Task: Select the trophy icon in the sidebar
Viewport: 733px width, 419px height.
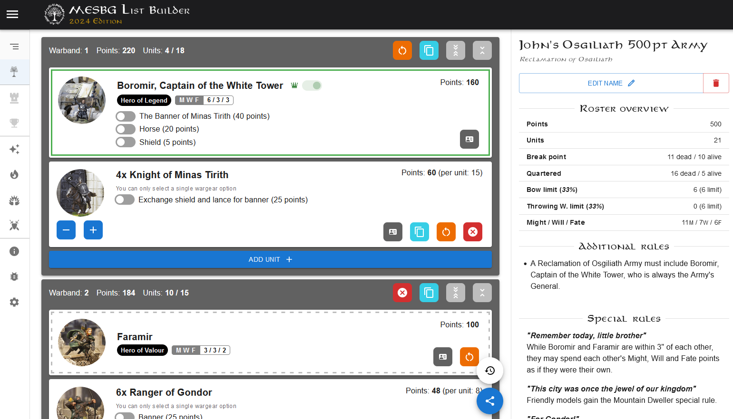Action: pos(14,123)
